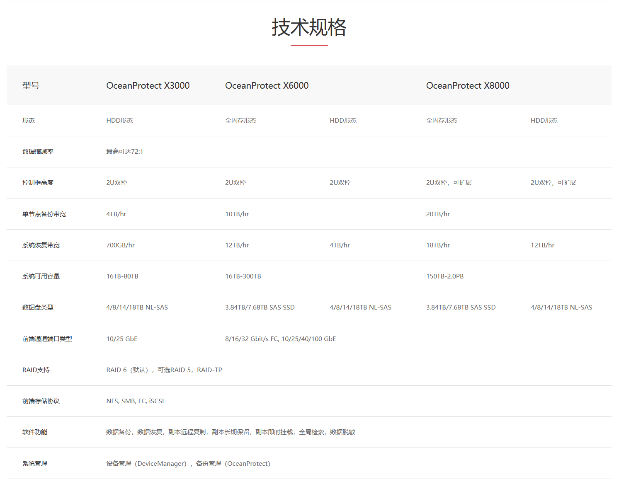Click the 系统管理 row label
The width and height of the screenshot is (619, 484).
(35, 464)
